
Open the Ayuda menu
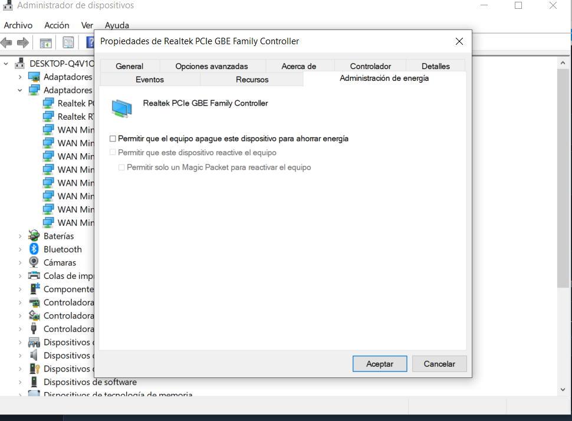click(117, 25)
